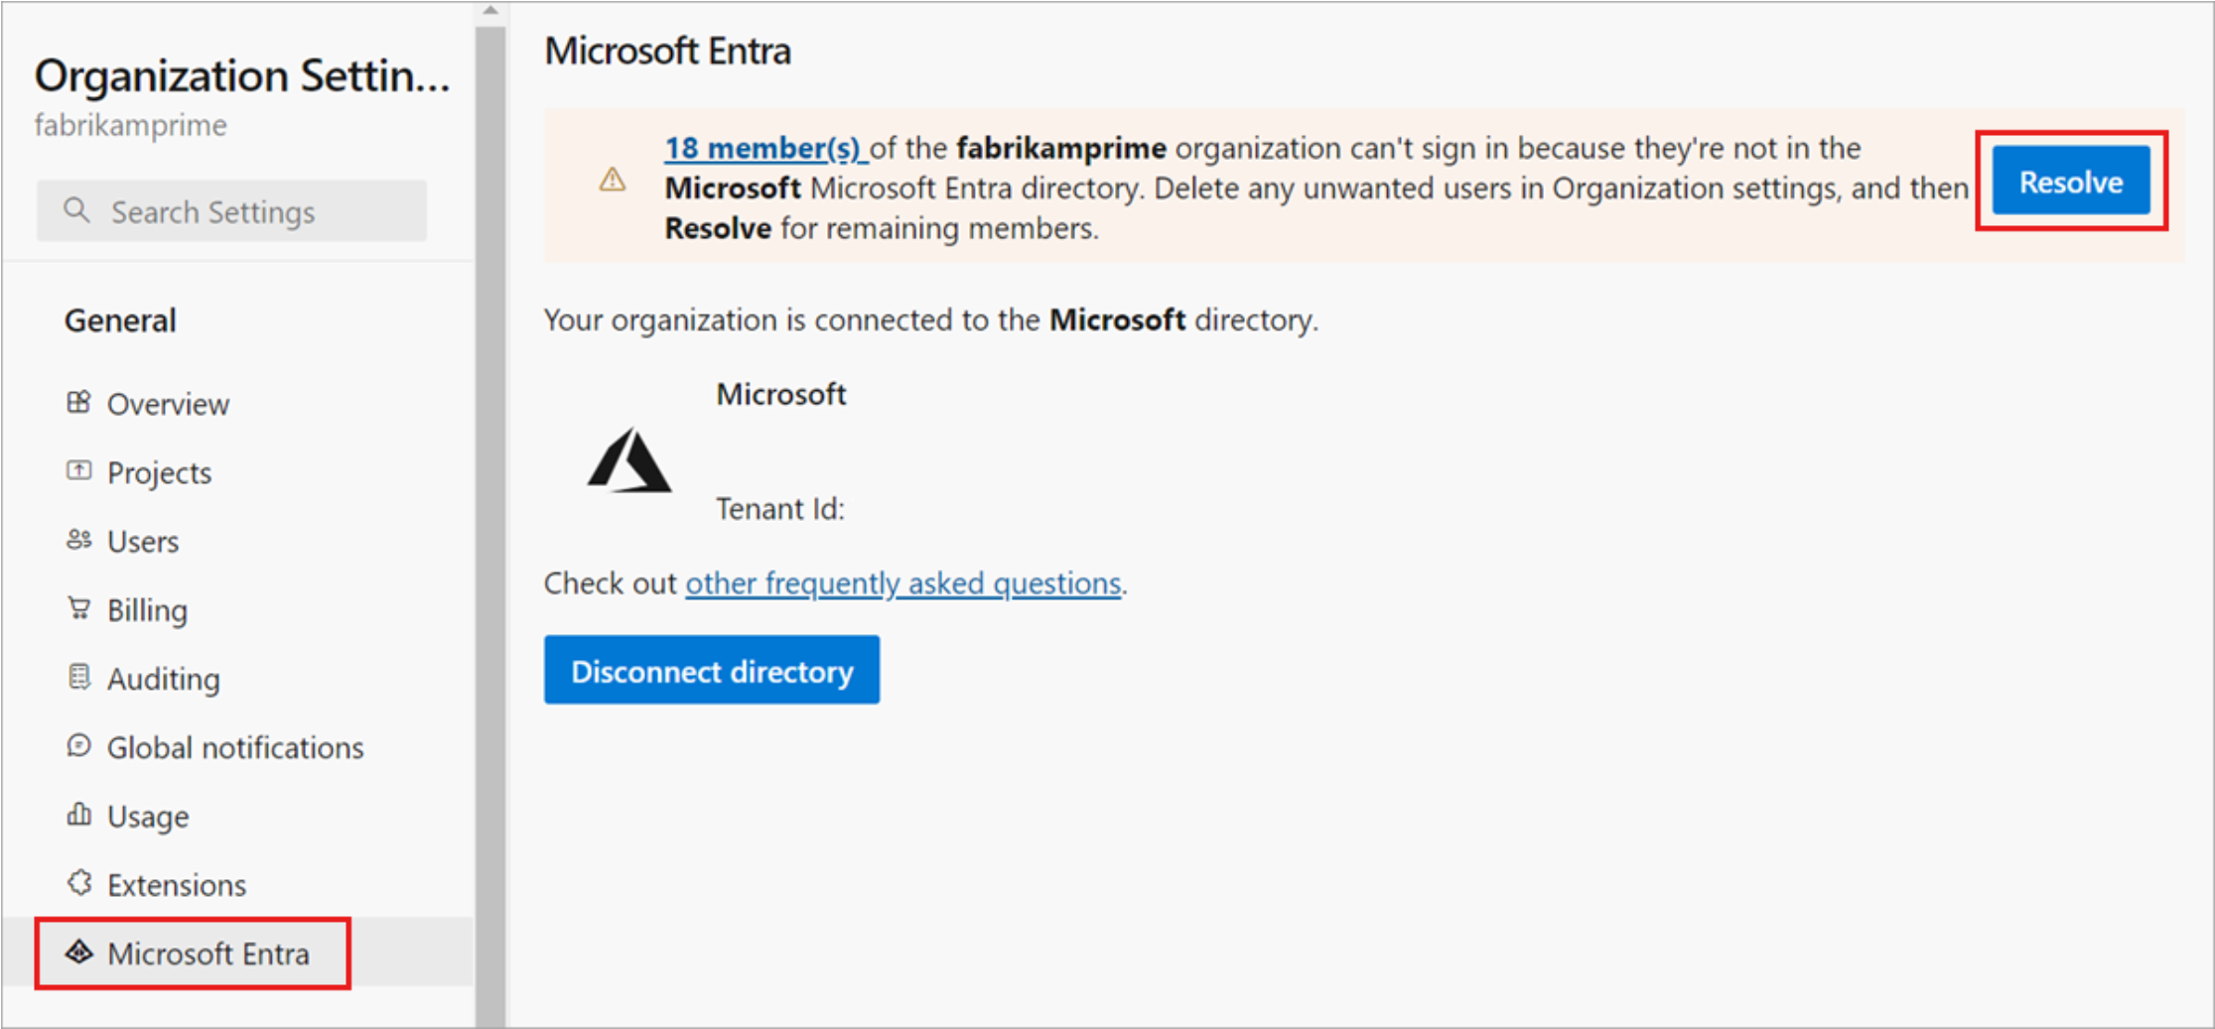Image resolution: width=2215 pixels, height=1029 pixels.
Task: Click the sidebar vertical scrollbar
Action: [489, 496]
